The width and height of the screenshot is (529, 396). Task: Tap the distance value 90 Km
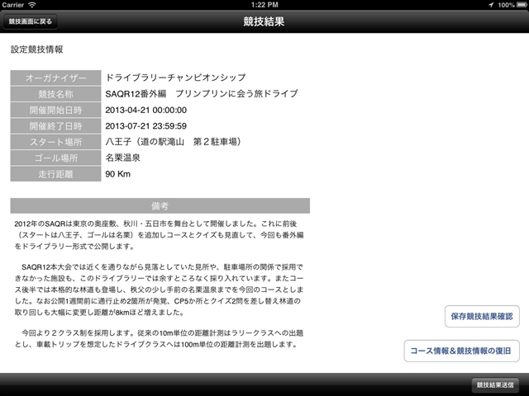(x=118, y=174)
